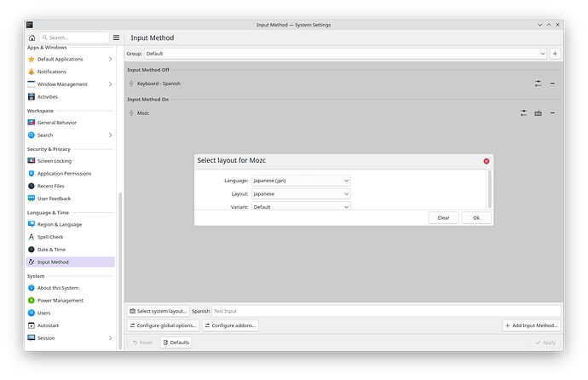
Task: Remove the Keyboard - Spanish entry
Action: click(552, 83)
